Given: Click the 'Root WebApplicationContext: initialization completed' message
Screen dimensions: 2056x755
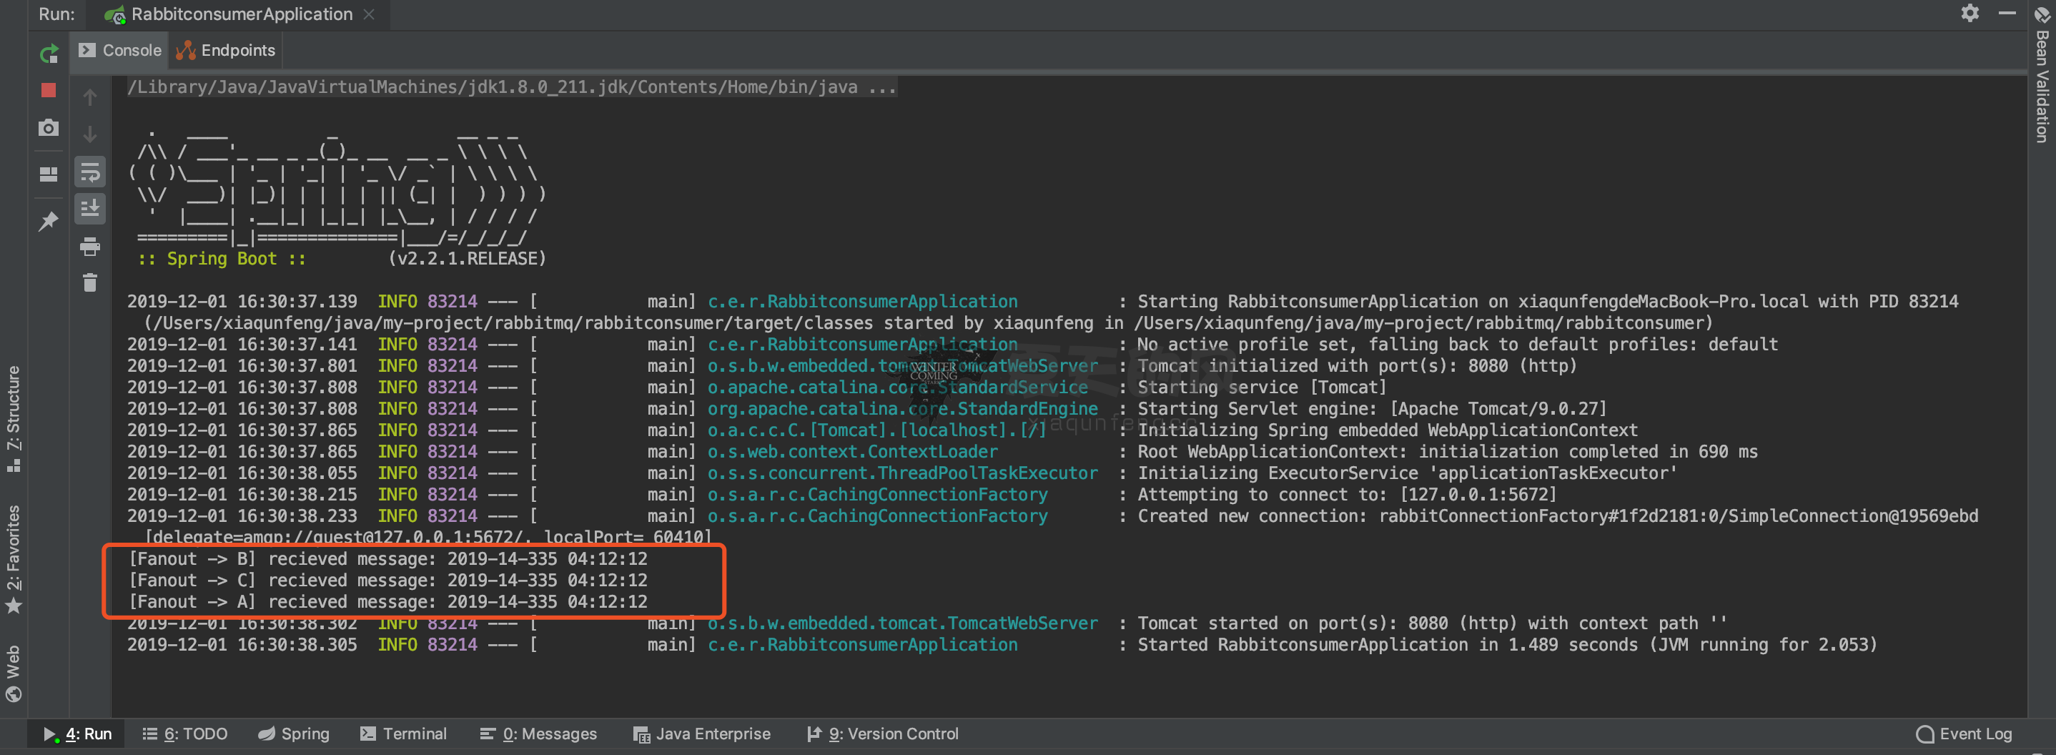Looking at the screenshot, I should [x=1447, y=452].
